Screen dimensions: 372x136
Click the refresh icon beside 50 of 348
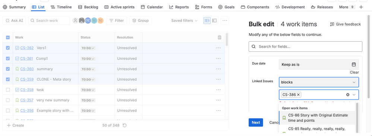[x=124, y=125]
